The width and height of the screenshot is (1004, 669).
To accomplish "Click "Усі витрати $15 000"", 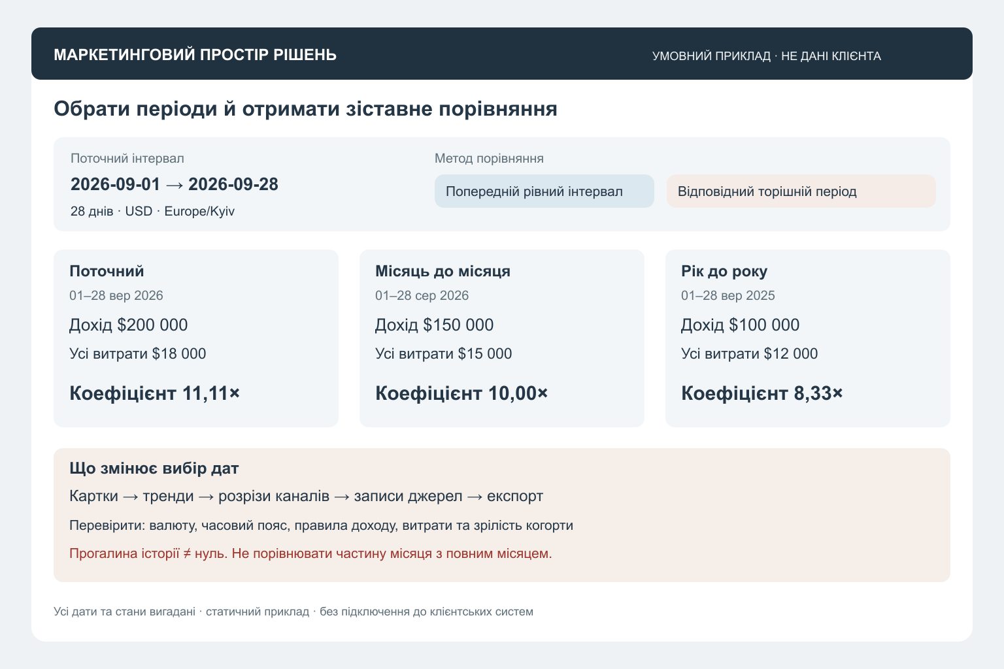I will point(444,353).
